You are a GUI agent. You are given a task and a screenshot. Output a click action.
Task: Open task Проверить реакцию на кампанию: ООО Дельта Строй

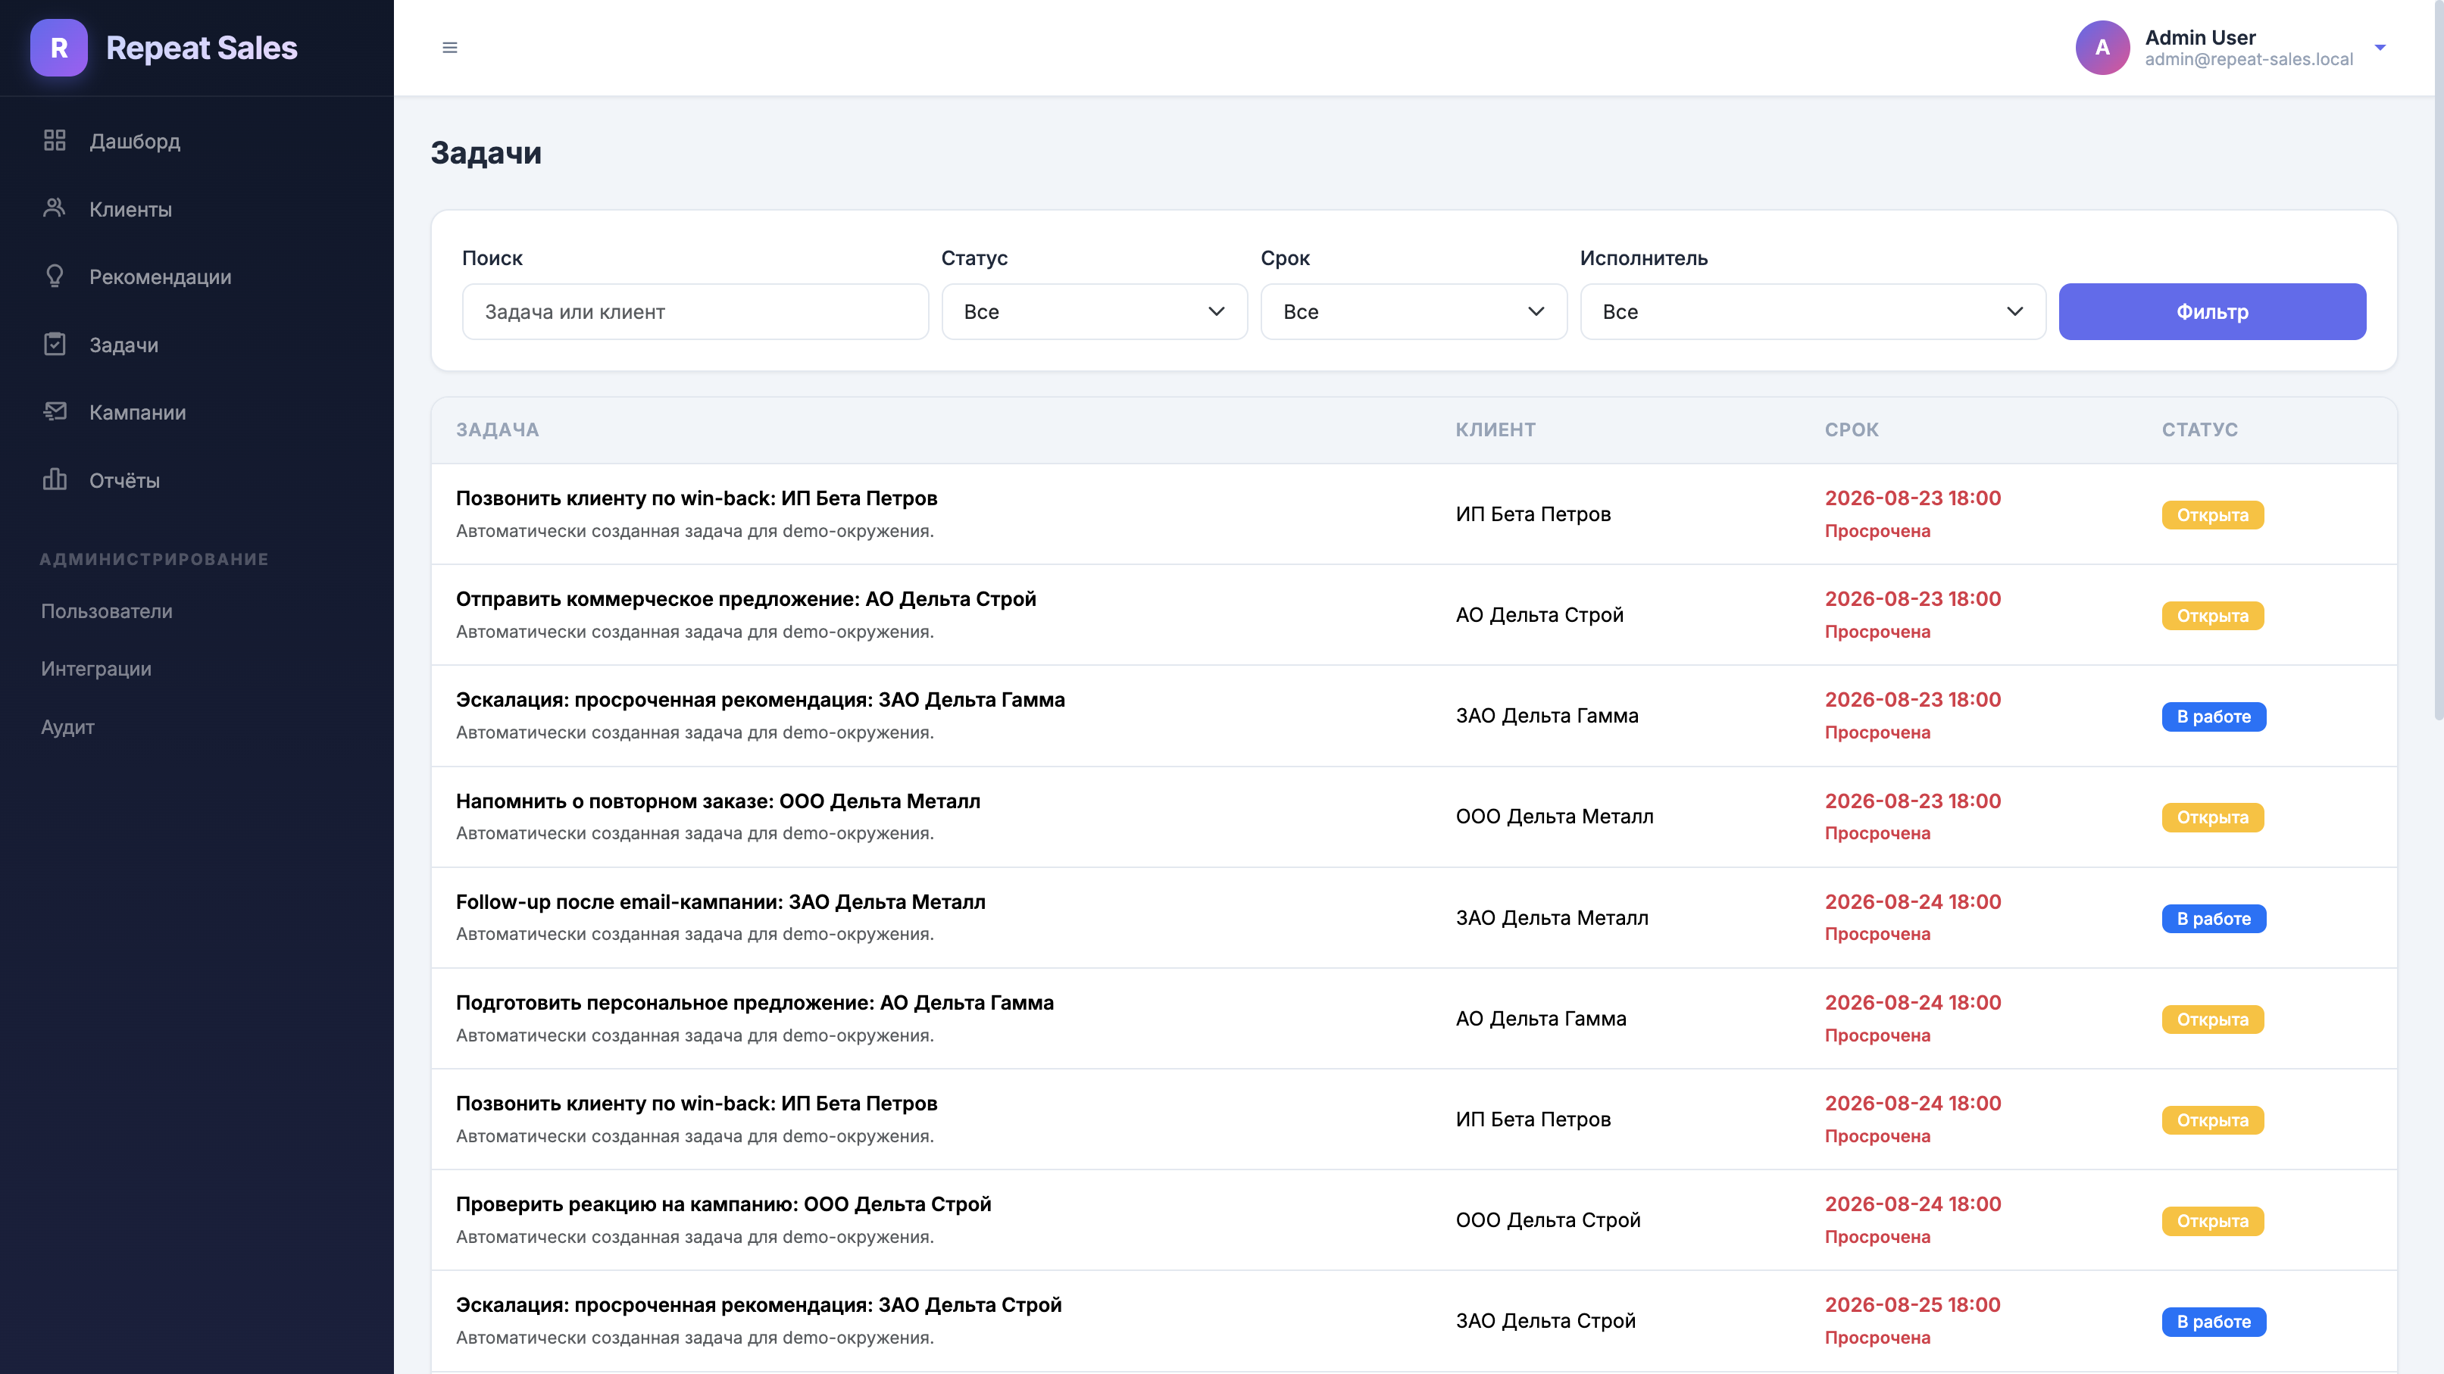pyautogui.click(x=723, y=1204)
